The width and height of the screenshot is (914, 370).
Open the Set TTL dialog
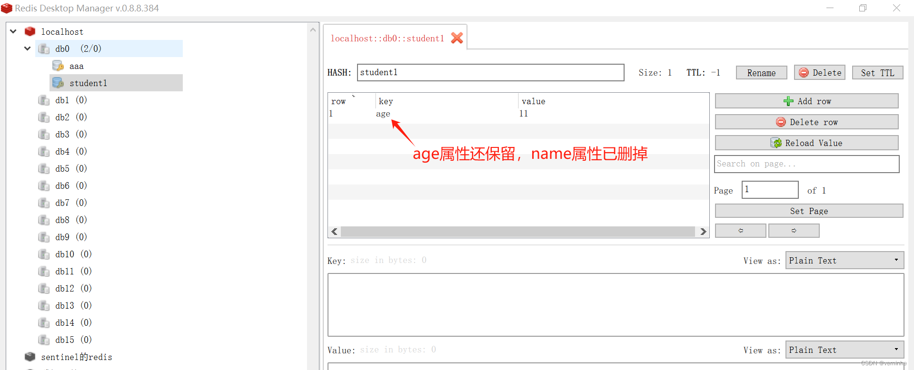877,73
